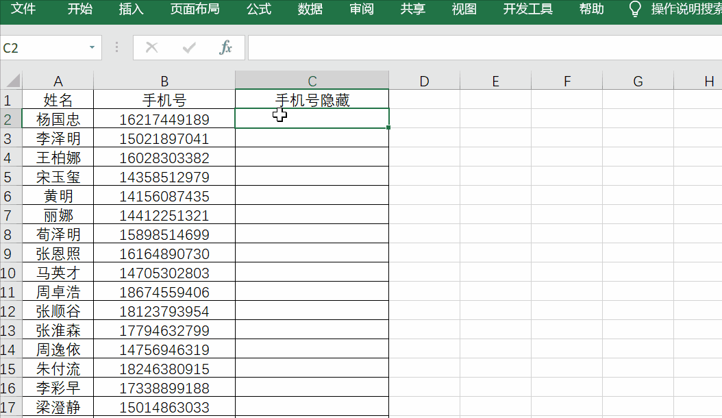Open the 帮助 tab
Image resolution: width=722 pixels, height=418 pixels.
pos(592,9)
